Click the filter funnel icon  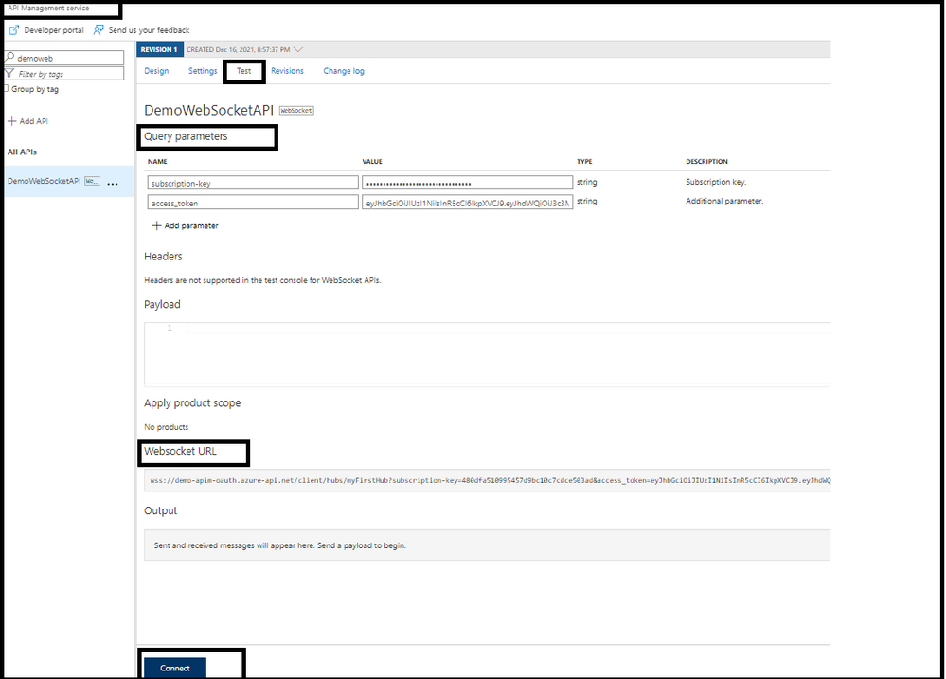pyautogui.click(x=9, y=74)
